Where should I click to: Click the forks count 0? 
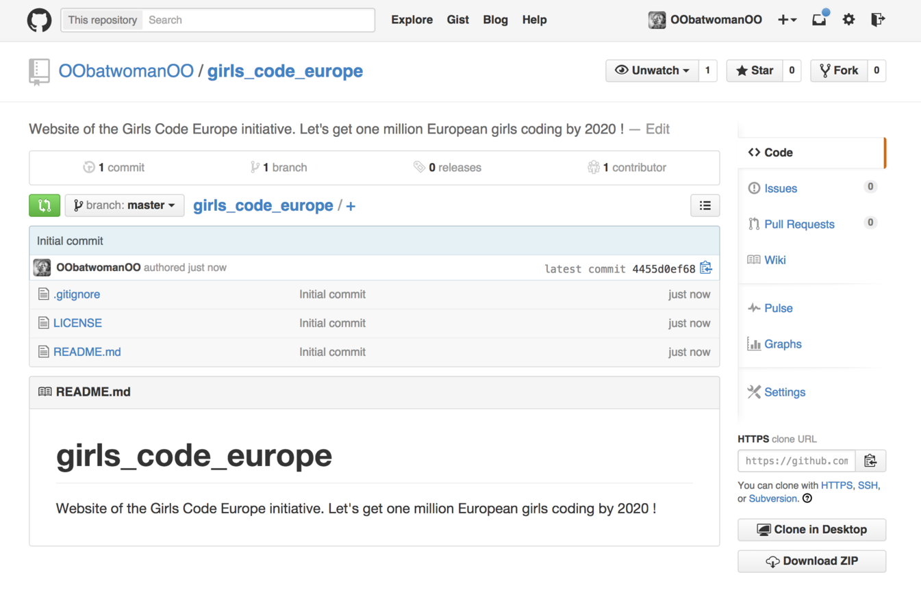pyautogui.click(x=876, y=70)
